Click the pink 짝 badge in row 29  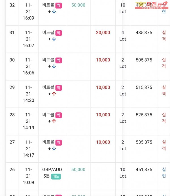click(x=59, y=88)
